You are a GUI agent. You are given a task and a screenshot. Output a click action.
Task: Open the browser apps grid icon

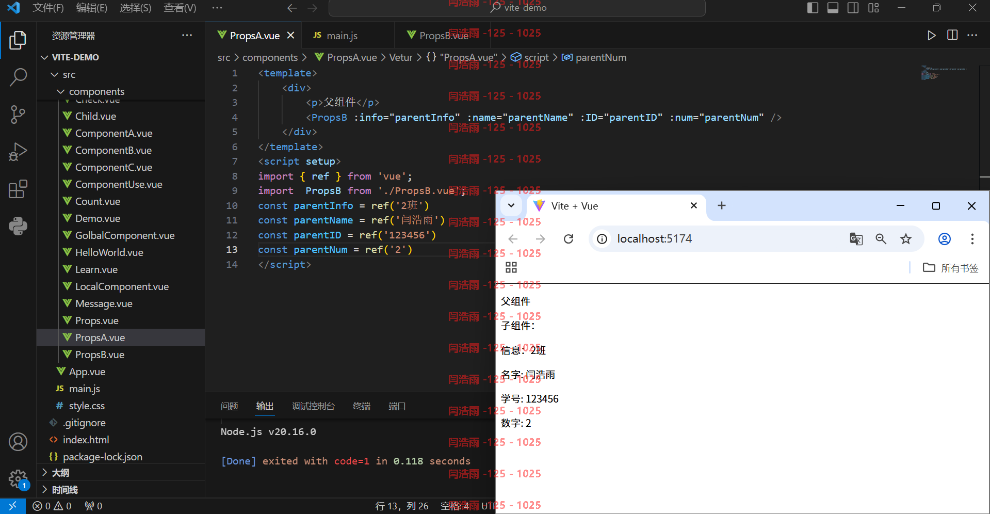pos(511,267)
